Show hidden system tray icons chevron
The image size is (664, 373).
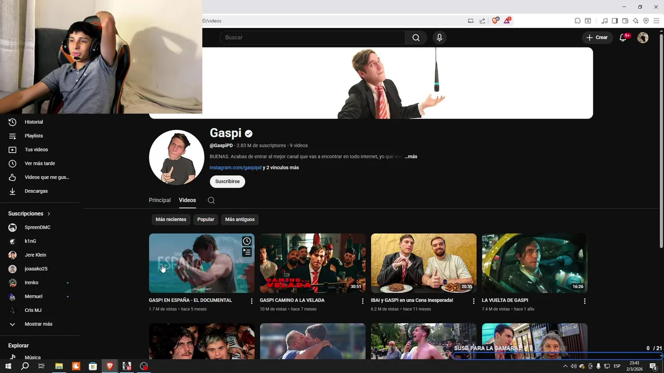pyautogui.click(x=565, y=366)
